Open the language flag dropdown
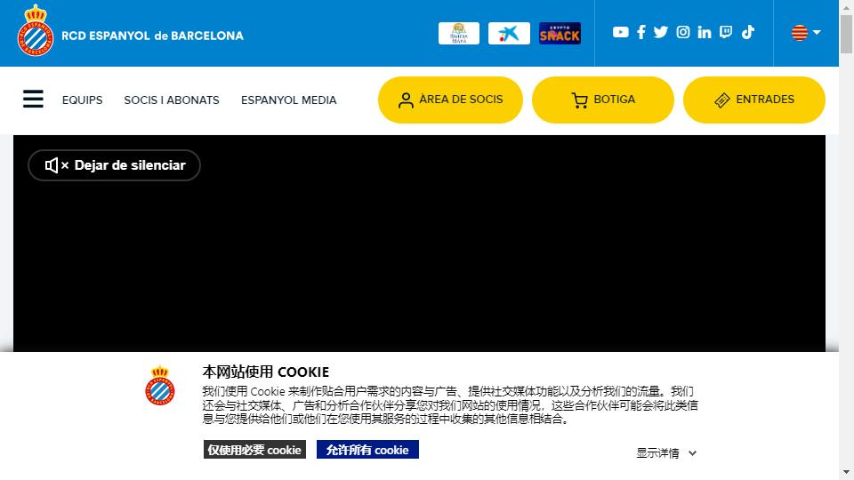854x480 pixels. [x=805, y=33]
